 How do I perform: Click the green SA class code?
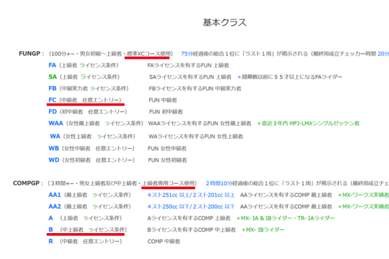[53, 77]
